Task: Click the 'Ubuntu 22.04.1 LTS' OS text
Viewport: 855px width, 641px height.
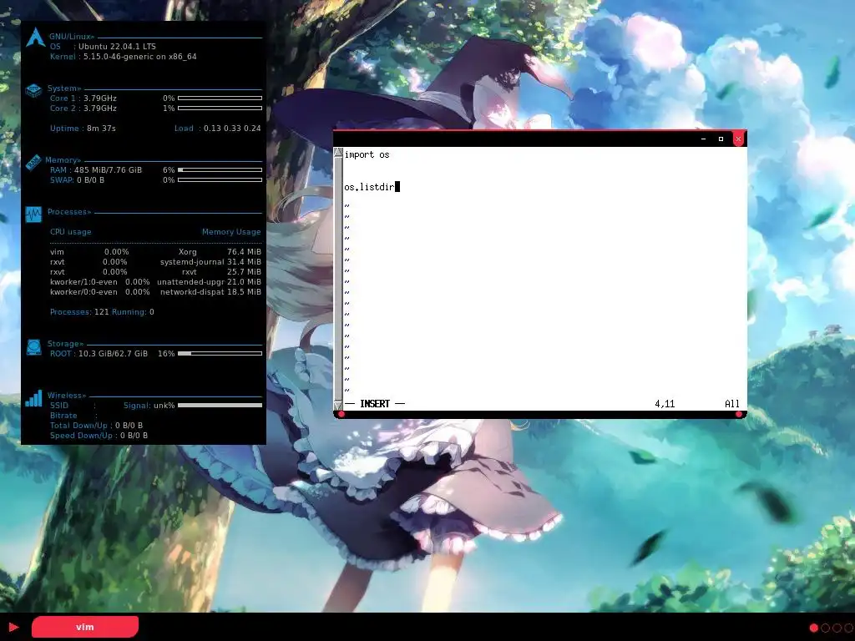Action: [x=117, y=47]
